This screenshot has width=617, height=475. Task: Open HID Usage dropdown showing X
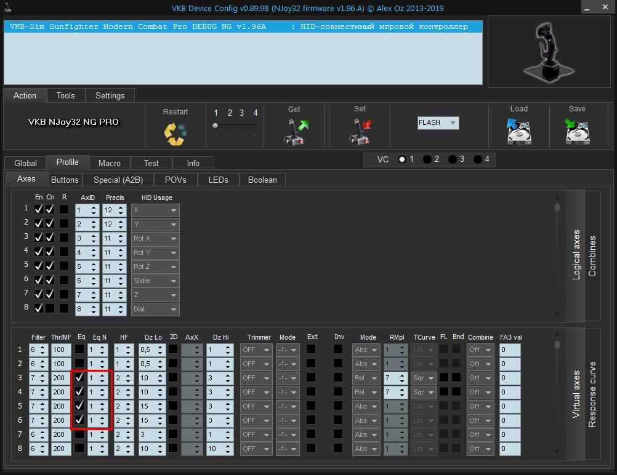(155, 210)
